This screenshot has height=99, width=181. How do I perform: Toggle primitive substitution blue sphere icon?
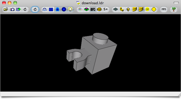[x=64, y=9]
